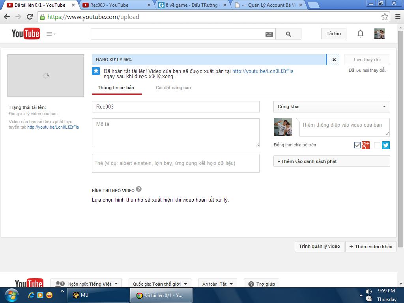Screen dimensions: 404x303
Task: Close the Rec003 - YouTube tab
Action: click(x=149, y=5)
